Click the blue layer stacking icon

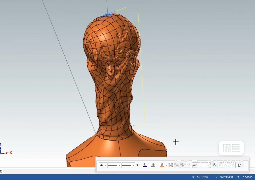(145, 165)
